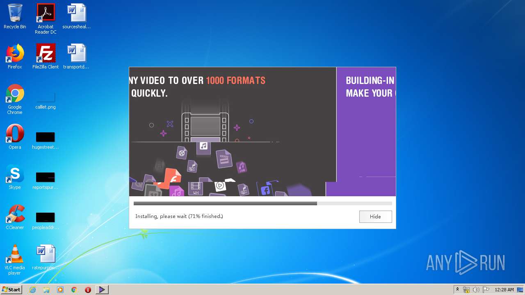Launch Skype desktop shortcut
Screen dimensions: 525x295
(x=15, y=177)
